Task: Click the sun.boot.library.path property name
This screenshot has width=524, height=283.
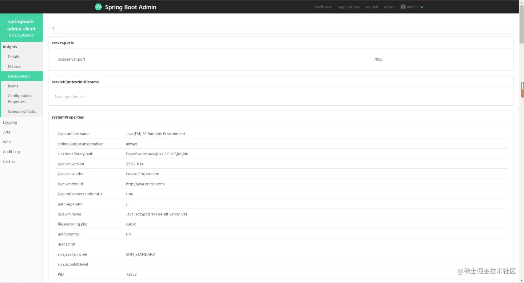Action: (75, 154)
